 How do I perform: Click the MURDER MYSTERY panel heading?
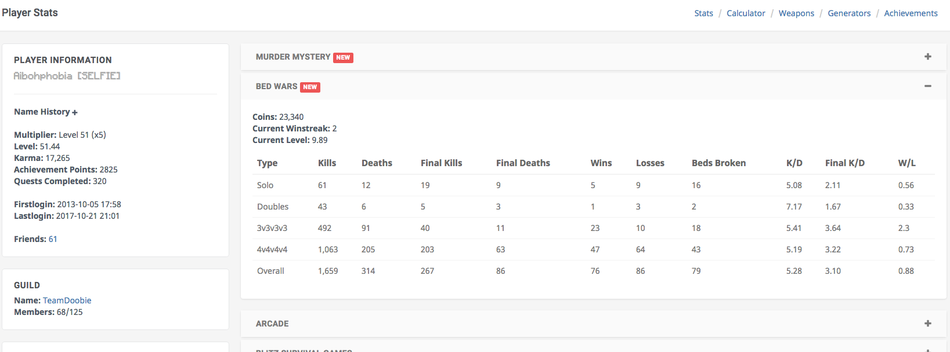tap(293, 57)
